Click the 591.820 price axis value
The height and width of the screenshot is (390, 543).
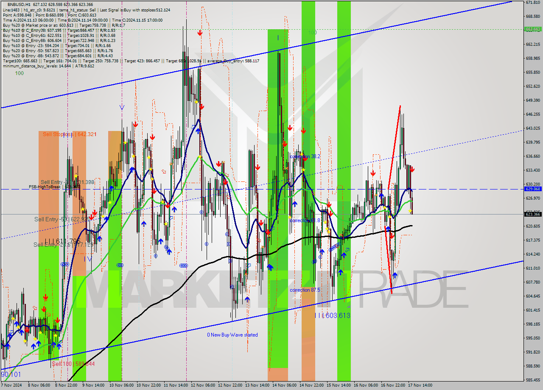click(x=533, y=352)
